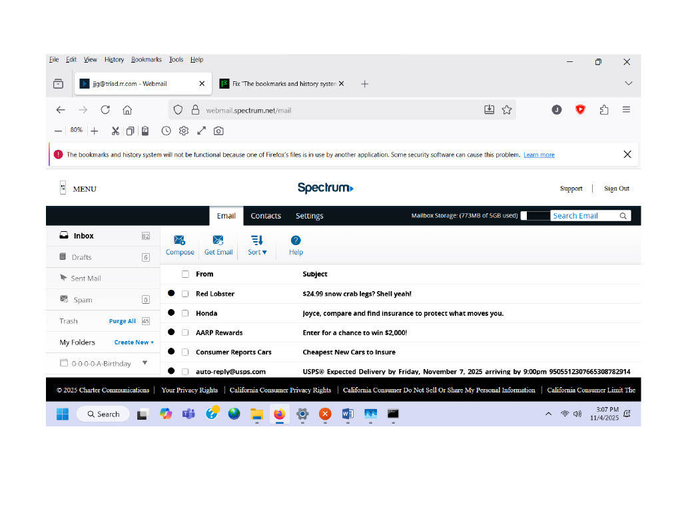Tick the Honda email checkbox
Image resolution: width=682 pixels, height=527 pixels.
[x=185, y=313]
